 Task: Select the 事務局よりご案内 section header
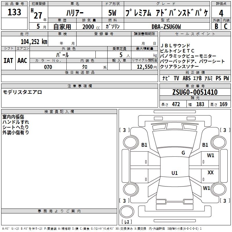pyautogui.click(x=59, y=211)
